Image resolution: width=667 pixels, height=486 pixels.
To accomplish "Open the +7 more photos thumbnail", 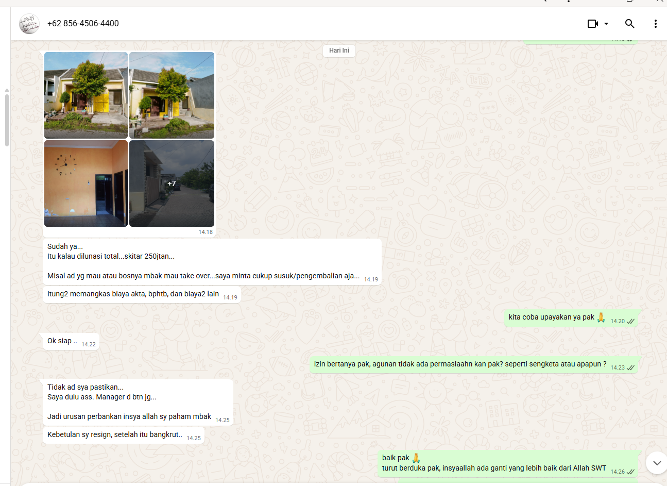I will (172, 183).
